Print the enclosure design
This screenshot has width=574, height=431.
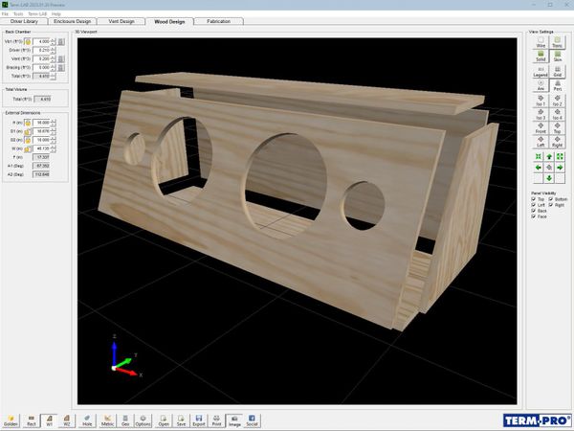tap(217, 420)
